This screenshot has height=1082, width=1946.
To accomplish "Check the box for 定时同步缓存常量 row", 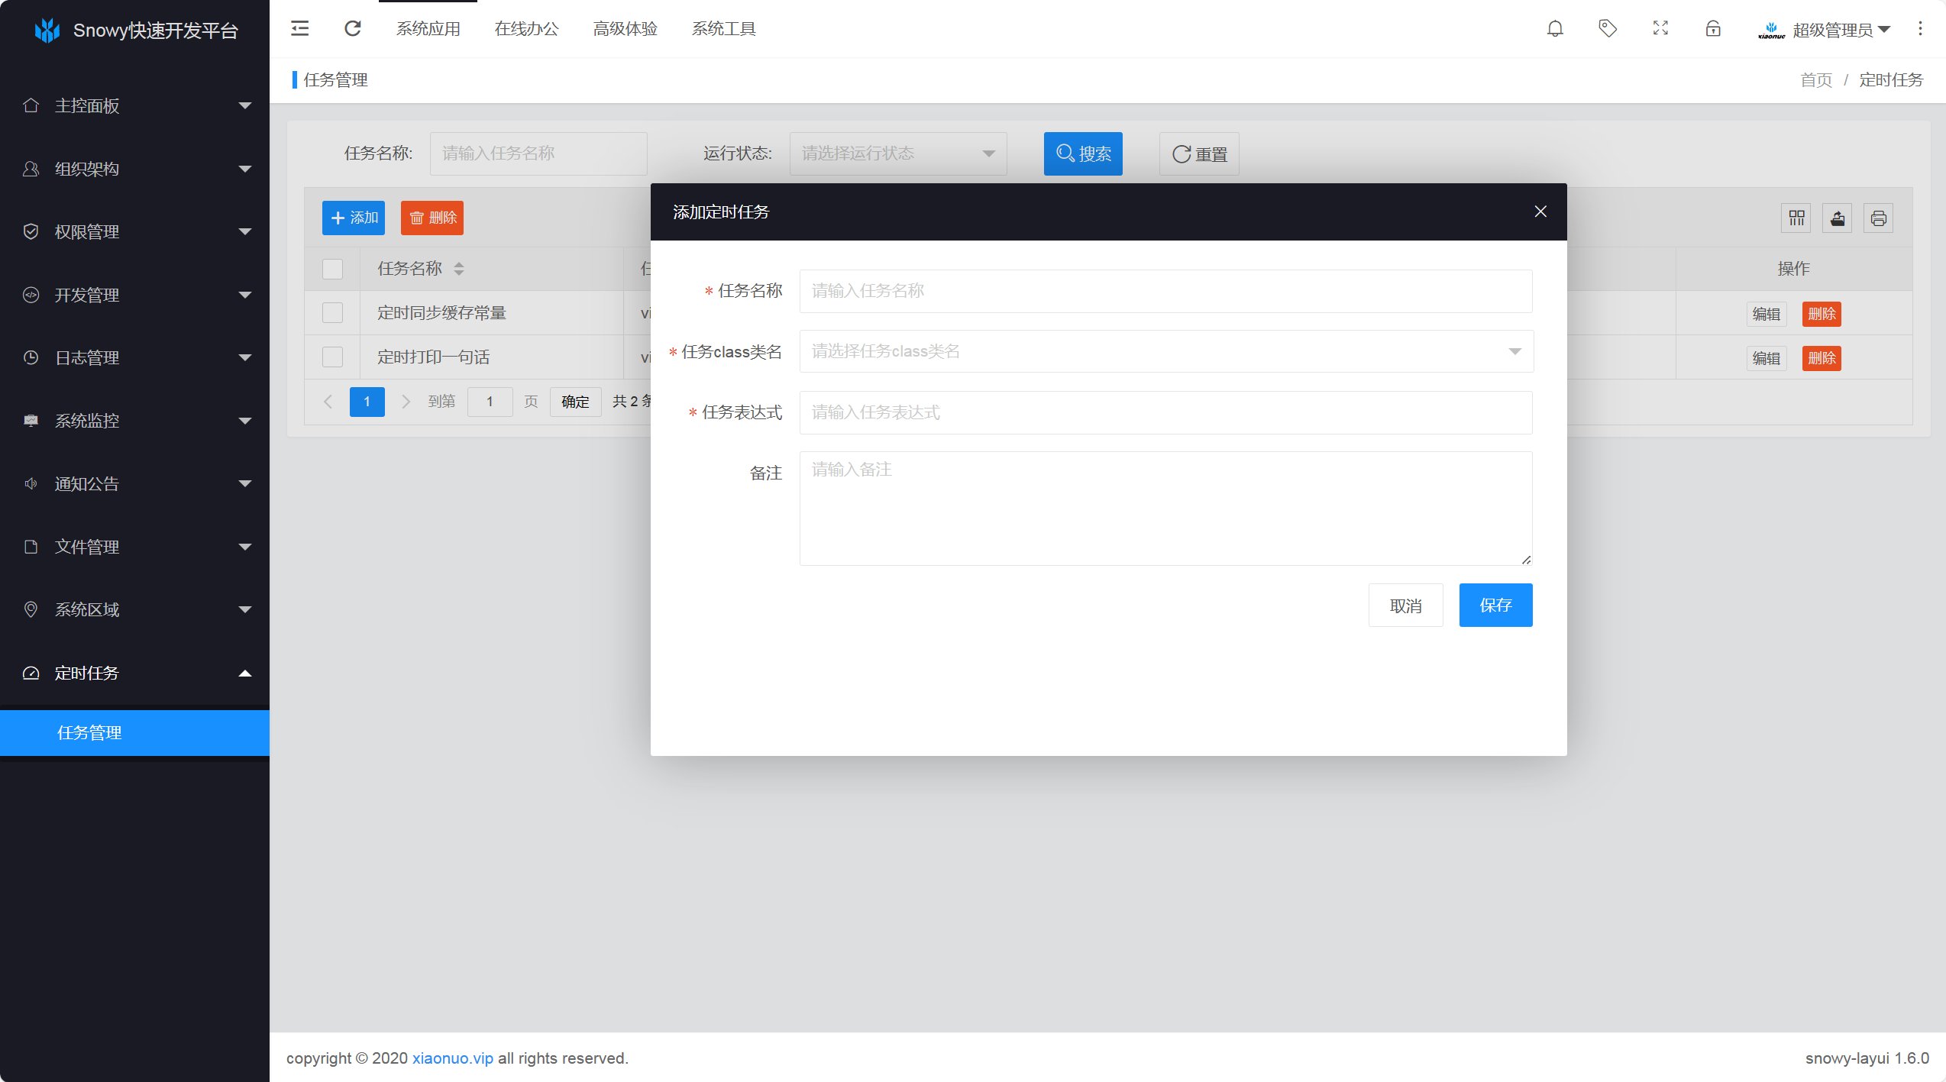I will 332,313.
